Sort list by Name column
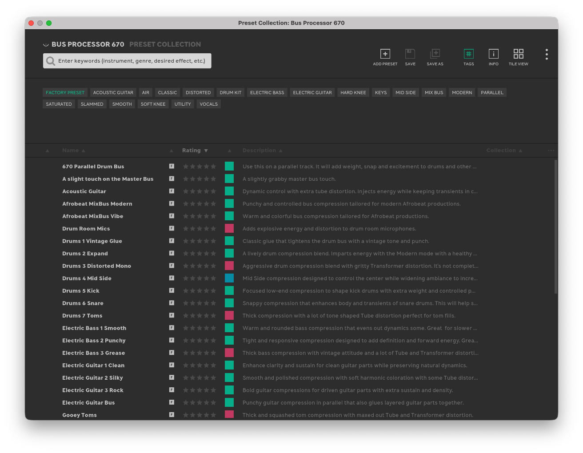583x453 pixels. pyautogui.click(x=73, y=151)
